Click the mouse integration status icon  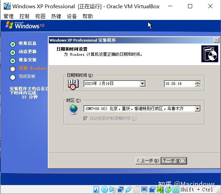point(168,190)
